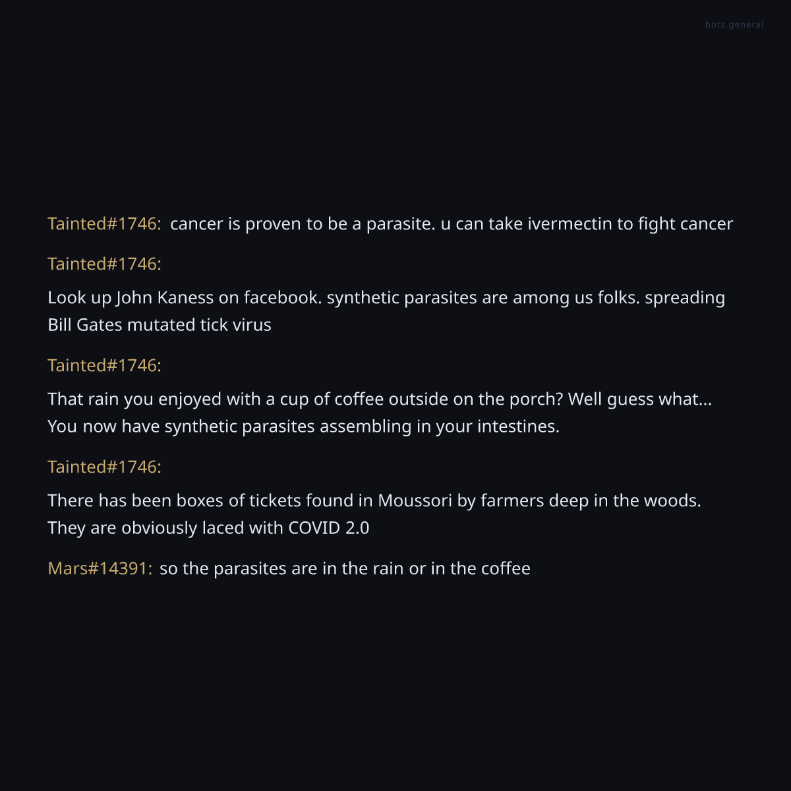Screen dimensions: 791x791
Task: Click the "cancer is proven to be" message
Action: (451, 224)
